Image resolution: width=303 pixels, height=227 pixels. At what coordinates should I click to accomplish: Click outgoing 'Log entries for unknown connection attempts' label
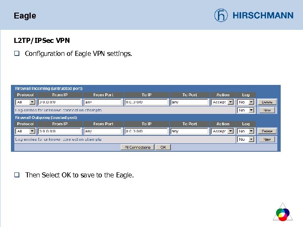point(58,140)
